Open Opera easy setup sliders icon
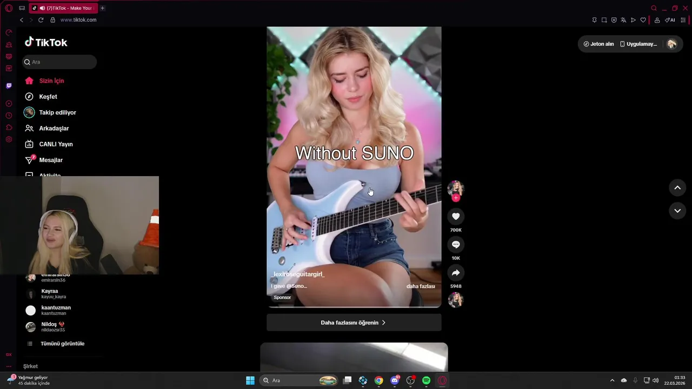Image resolution: width=692 pixels, height=389 pixels. pos(683,20)
